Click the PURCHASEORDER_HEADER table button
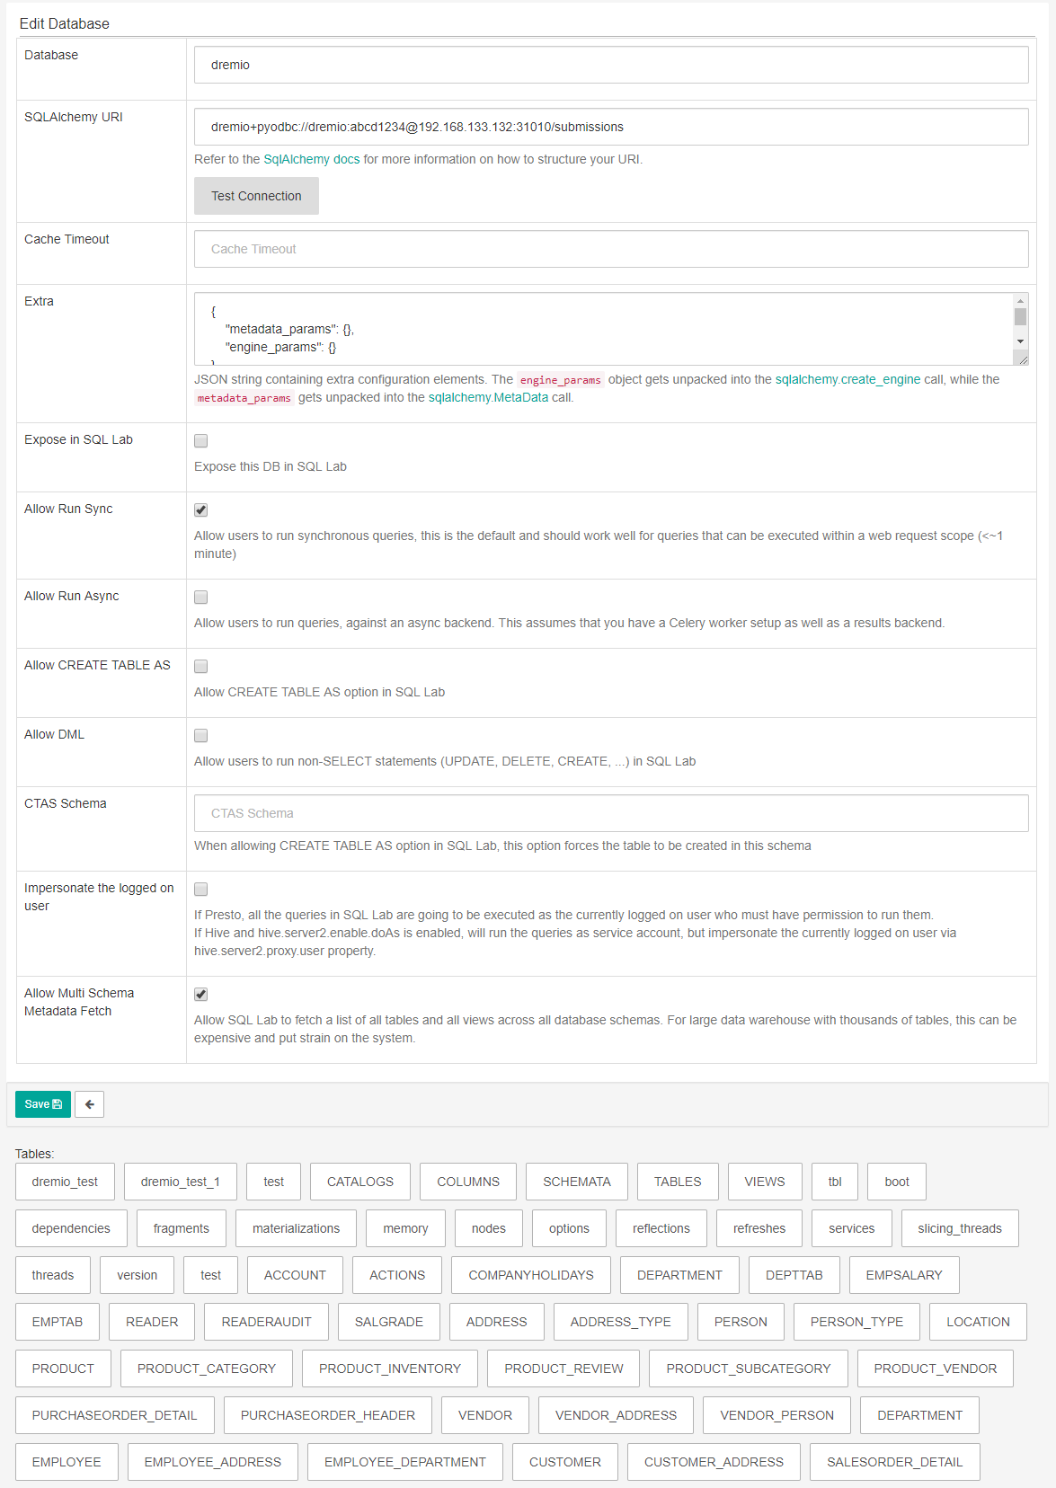The width and height of the screenshot is (1056, 1488). pyautogui.click(x=328, y=1415)
